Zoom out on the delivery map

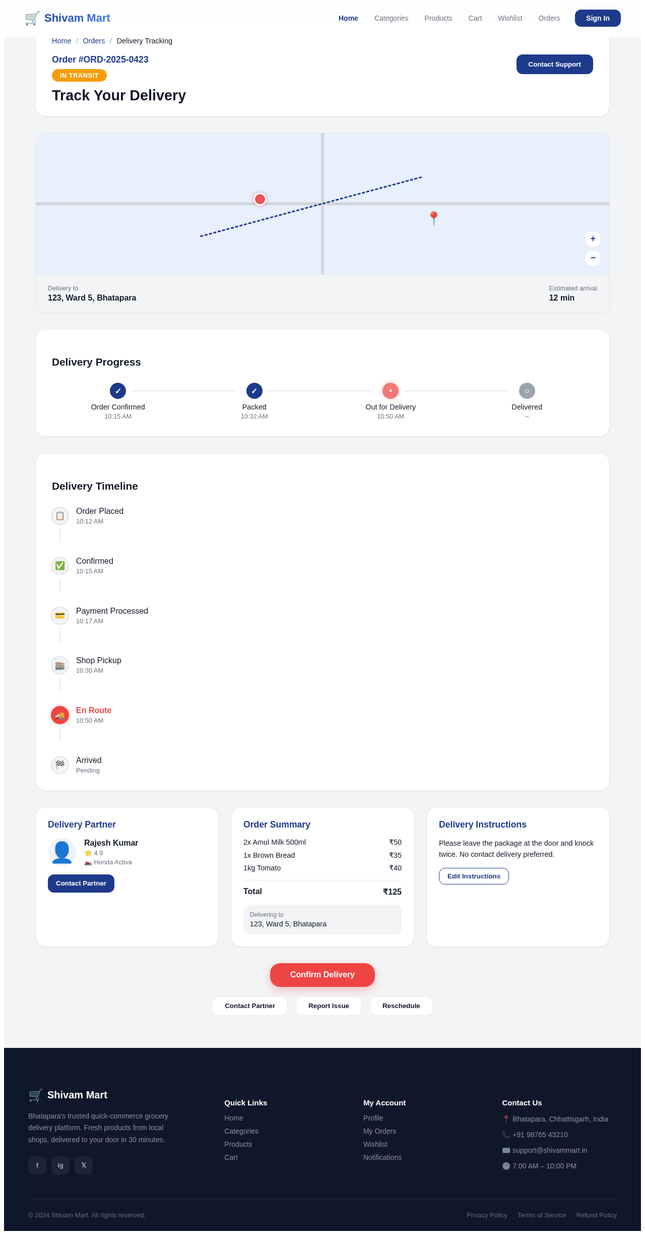pos(593,258)
